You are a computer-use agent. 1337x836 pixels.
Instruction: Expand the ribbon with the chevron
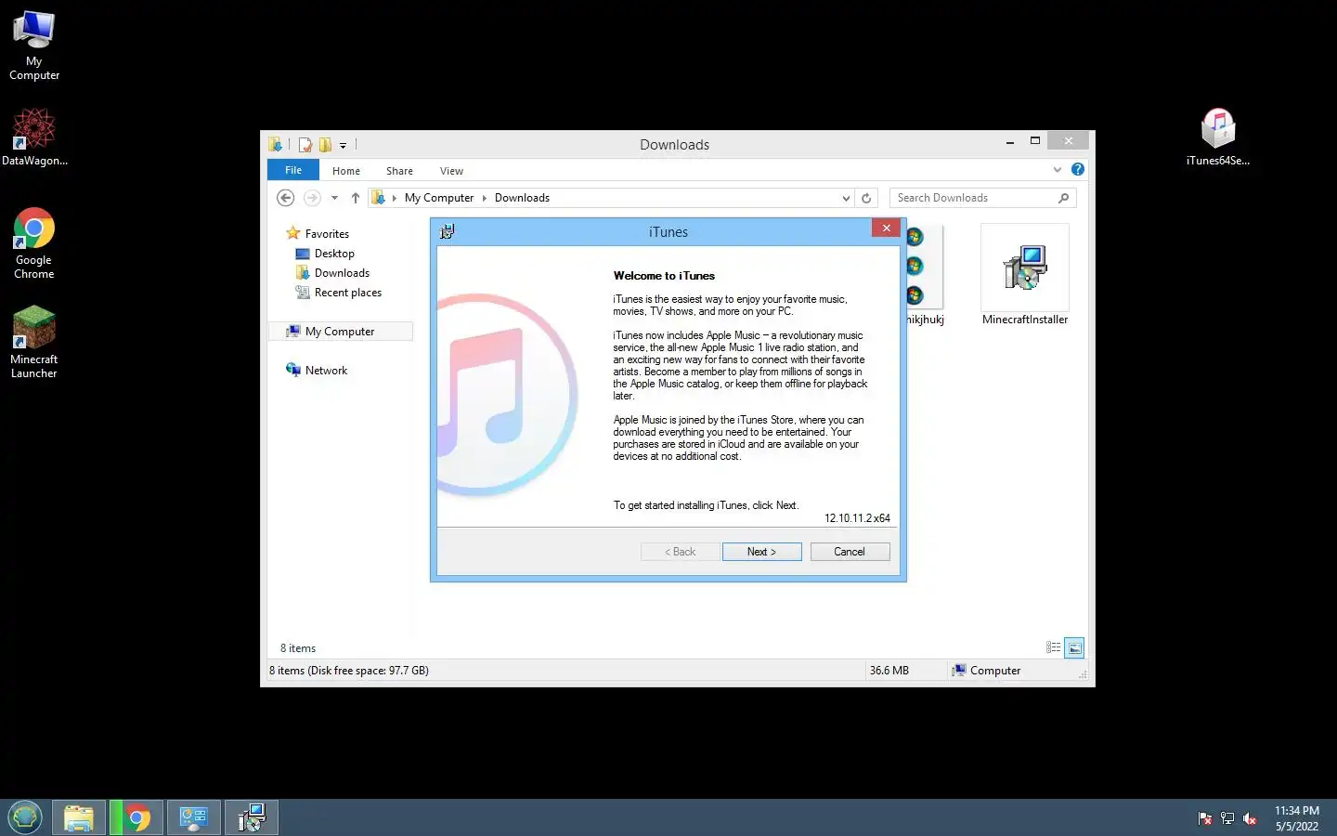tap(1057, 169)
